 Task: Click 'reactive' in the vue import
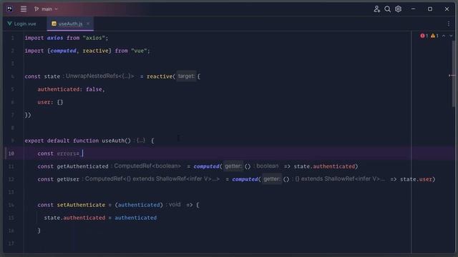tap(95, 51)
